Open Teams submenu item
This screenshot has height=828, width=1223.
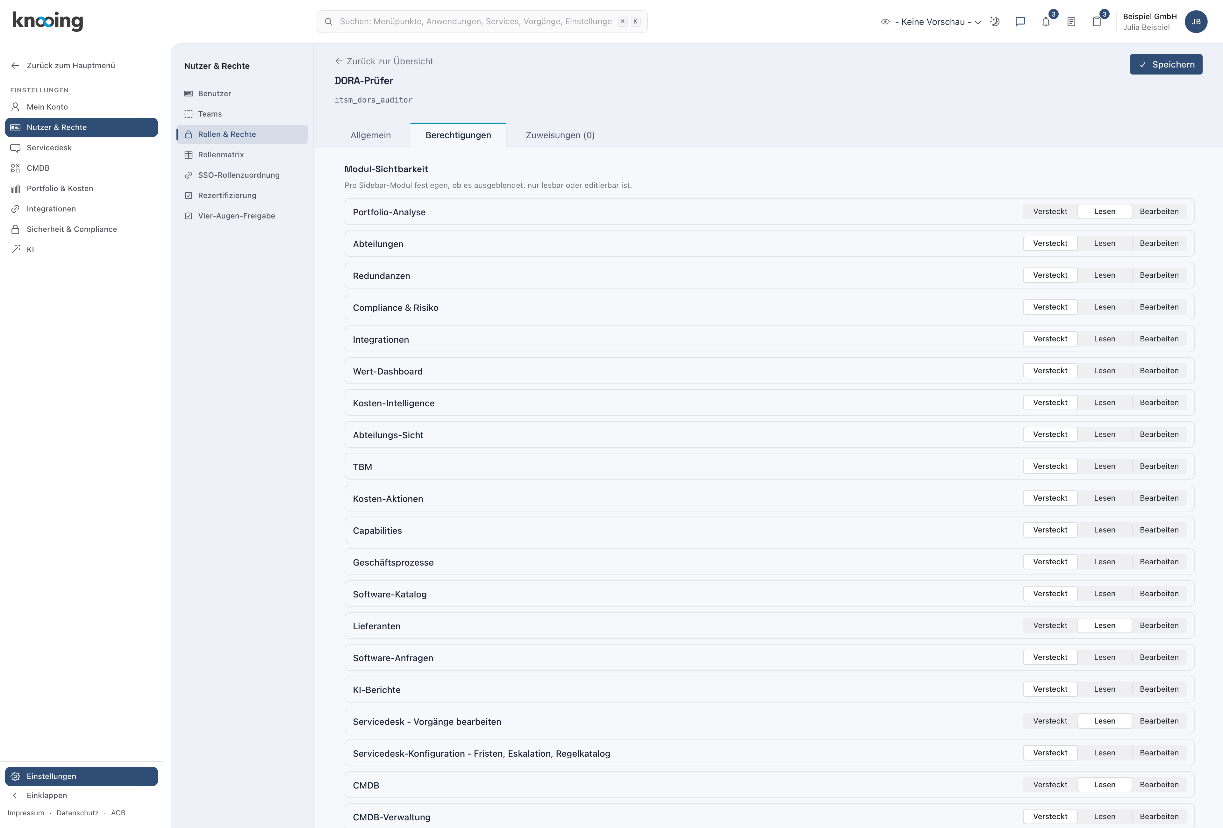coord(242,114)
